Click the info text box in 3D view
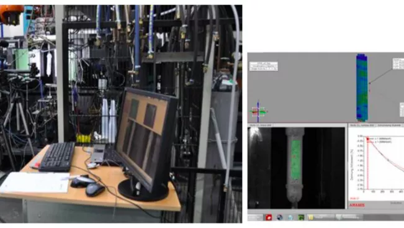This screenshot has width=404, height=228. [x=264, y=66]
